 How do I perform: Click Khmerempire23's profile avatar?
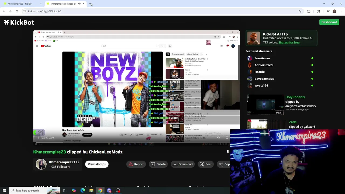[41, 164]
